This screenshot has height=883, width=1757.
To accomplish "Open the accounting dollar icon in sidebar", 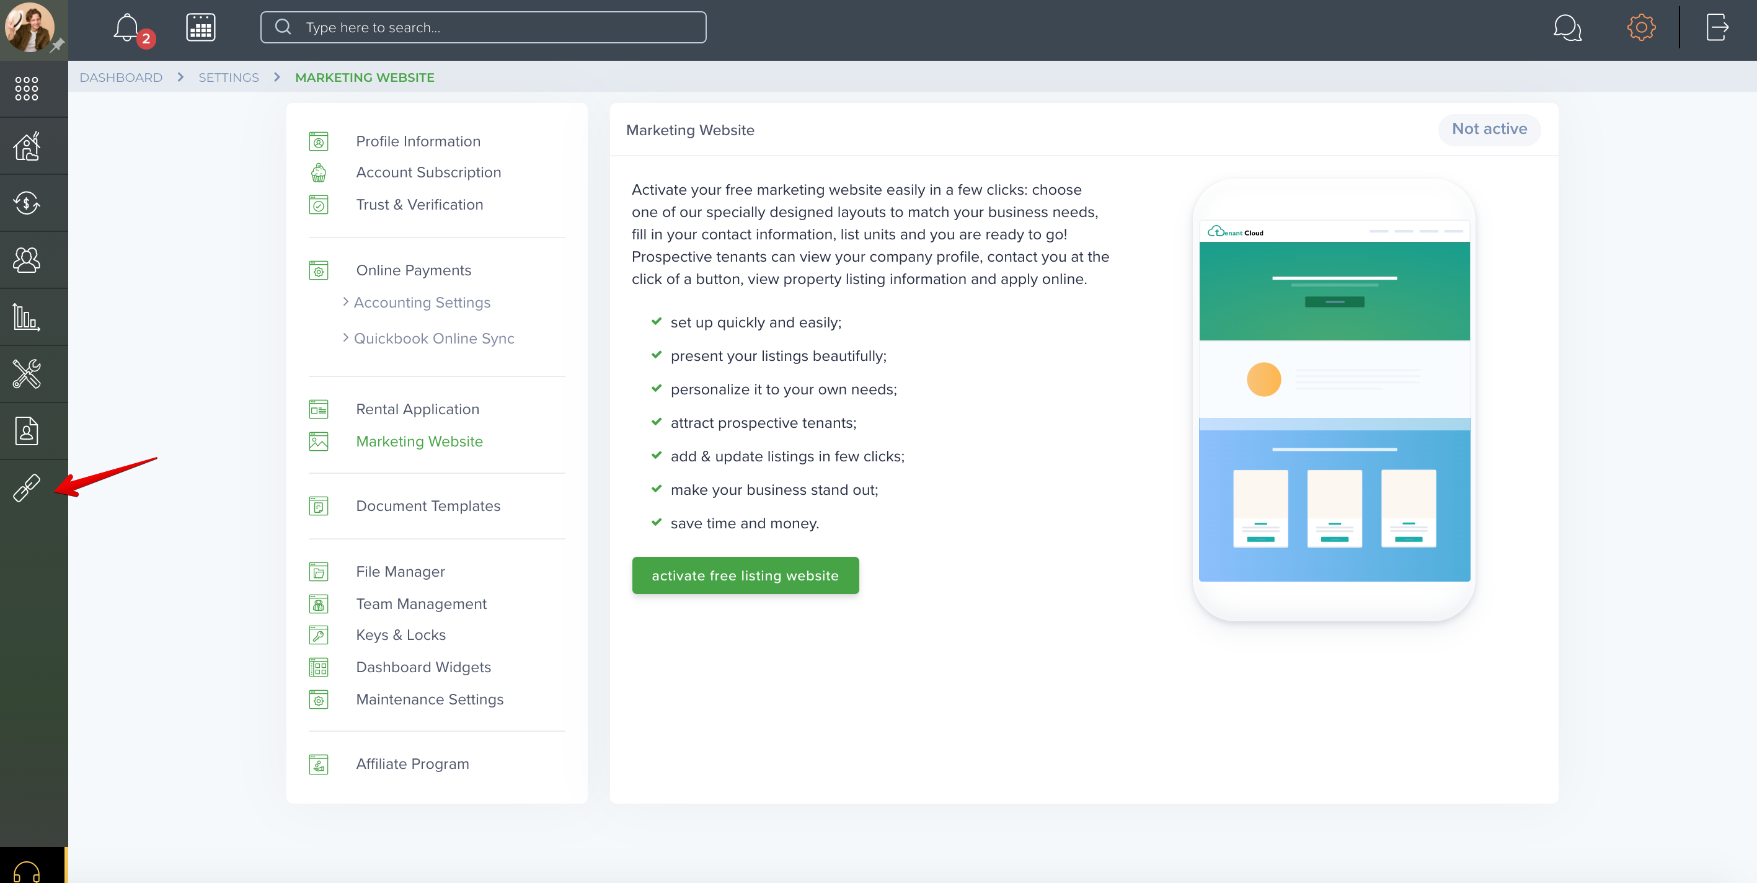I will pyautogui.click(x=27, y=203).
